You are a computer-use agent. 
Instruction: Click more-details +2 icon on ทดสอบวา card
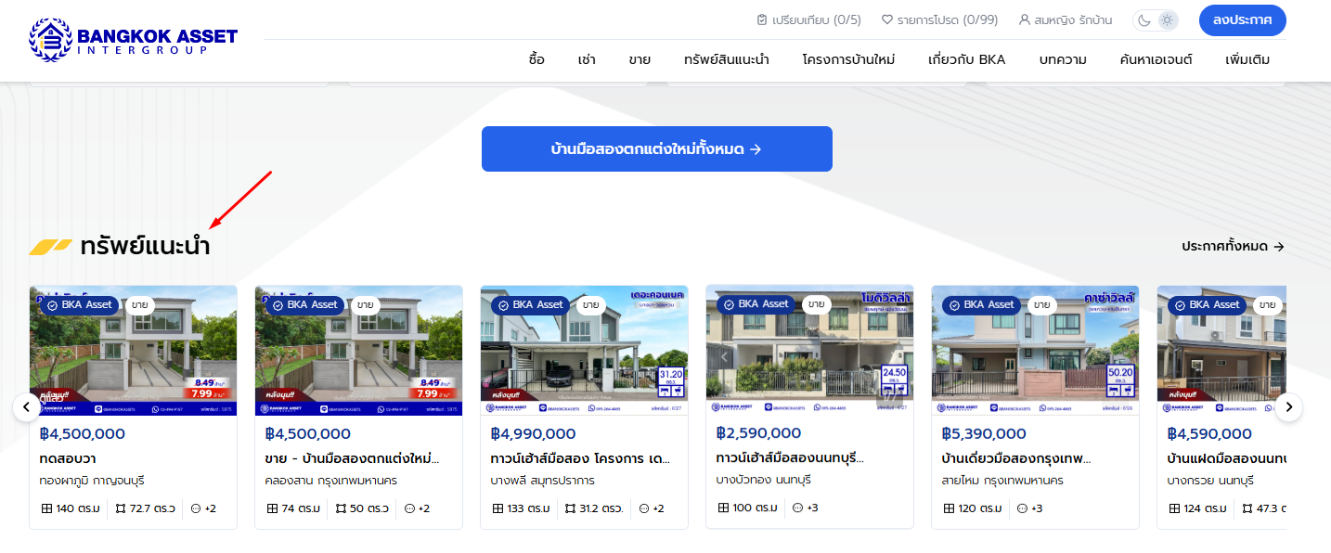pos(196,508)
